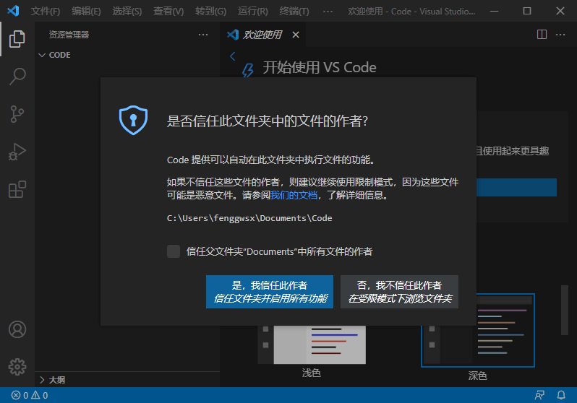
Task: Open the Extensions view icon
Action: click(17, 189)
